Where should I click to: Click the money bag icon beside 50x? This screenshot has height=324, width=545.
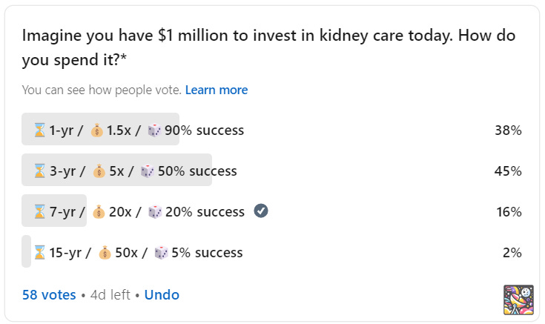105,253
